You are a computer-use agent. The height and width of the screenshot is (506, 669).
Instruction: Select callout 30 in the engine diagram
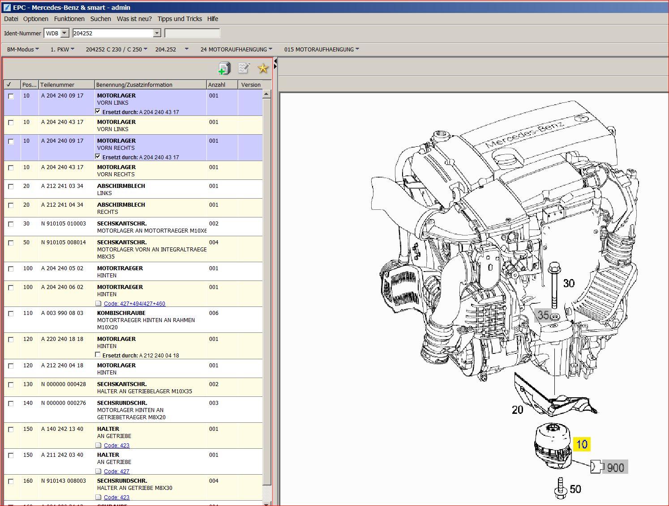(x=569, y=283)
